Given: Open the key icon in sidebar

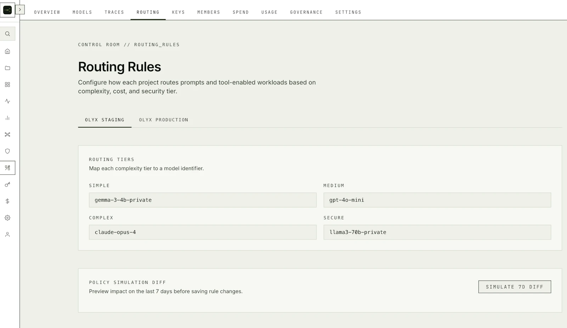Looking at the screenshot, I should pyautogui.click(x=7, y=185).
